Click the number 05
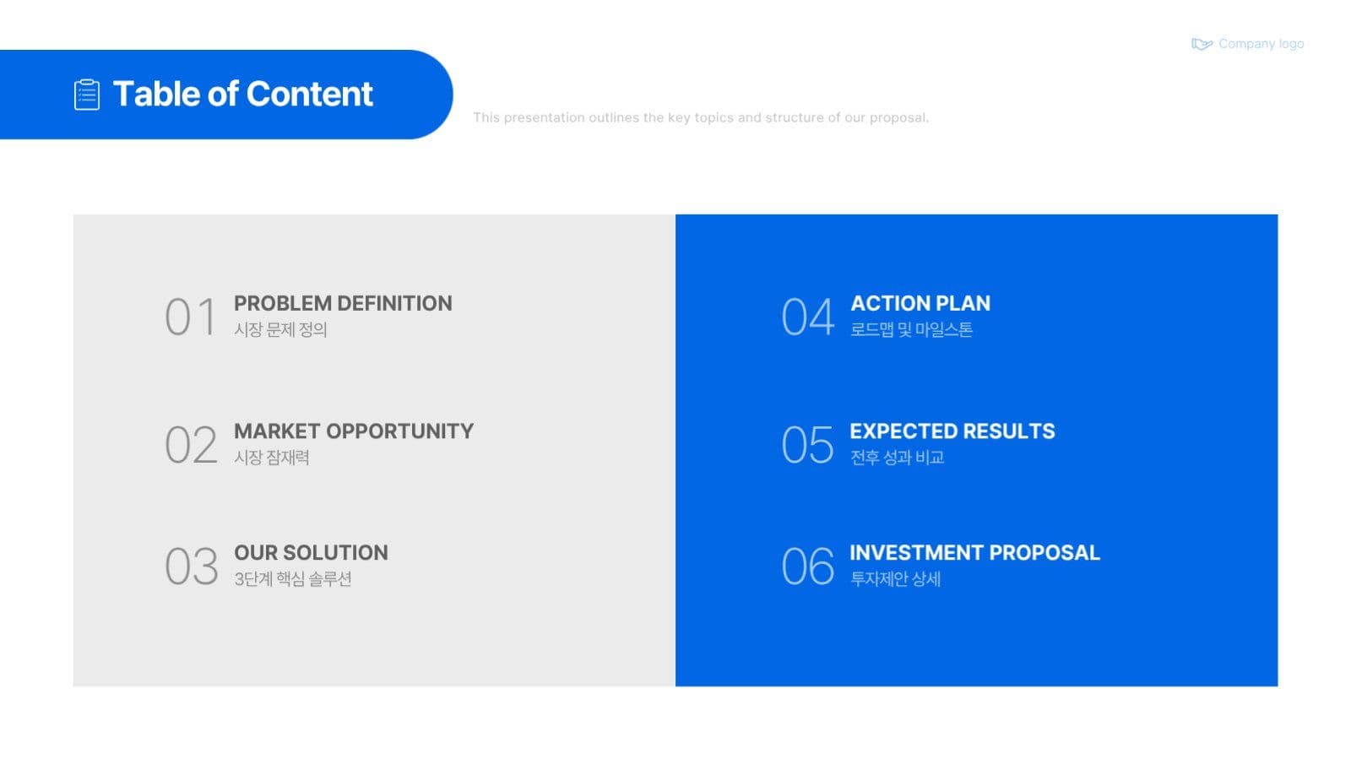Image resolution: width=1351 pixels, height=759 pixels. [x=808, y=445]
